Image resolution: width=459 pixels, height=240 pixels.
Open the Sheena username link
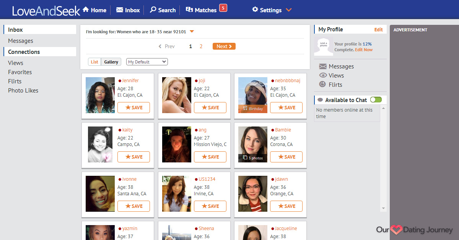point(206,229)
